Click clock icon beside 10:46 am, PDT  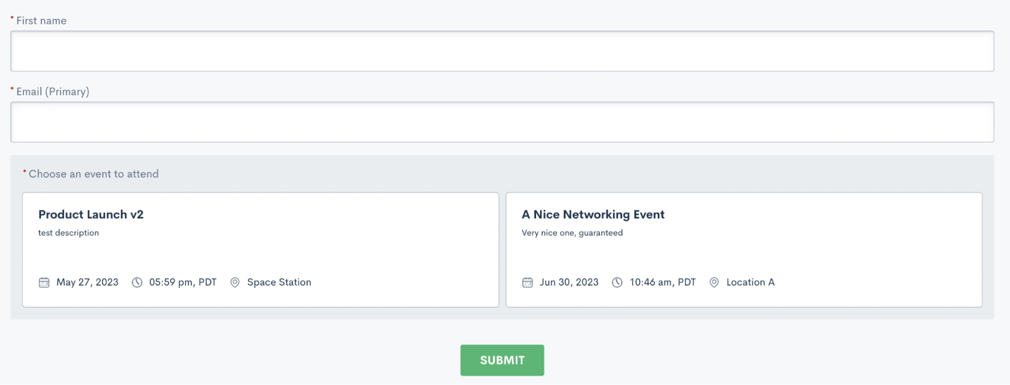pyautogui.click(x=617, y=282)
